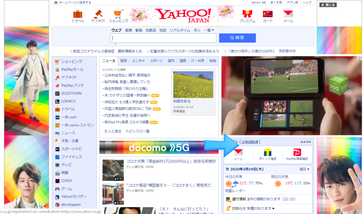Viewport: 364px width, 214px height.
Task: Click the ID新規取得 link
Action: pos(249,142)
